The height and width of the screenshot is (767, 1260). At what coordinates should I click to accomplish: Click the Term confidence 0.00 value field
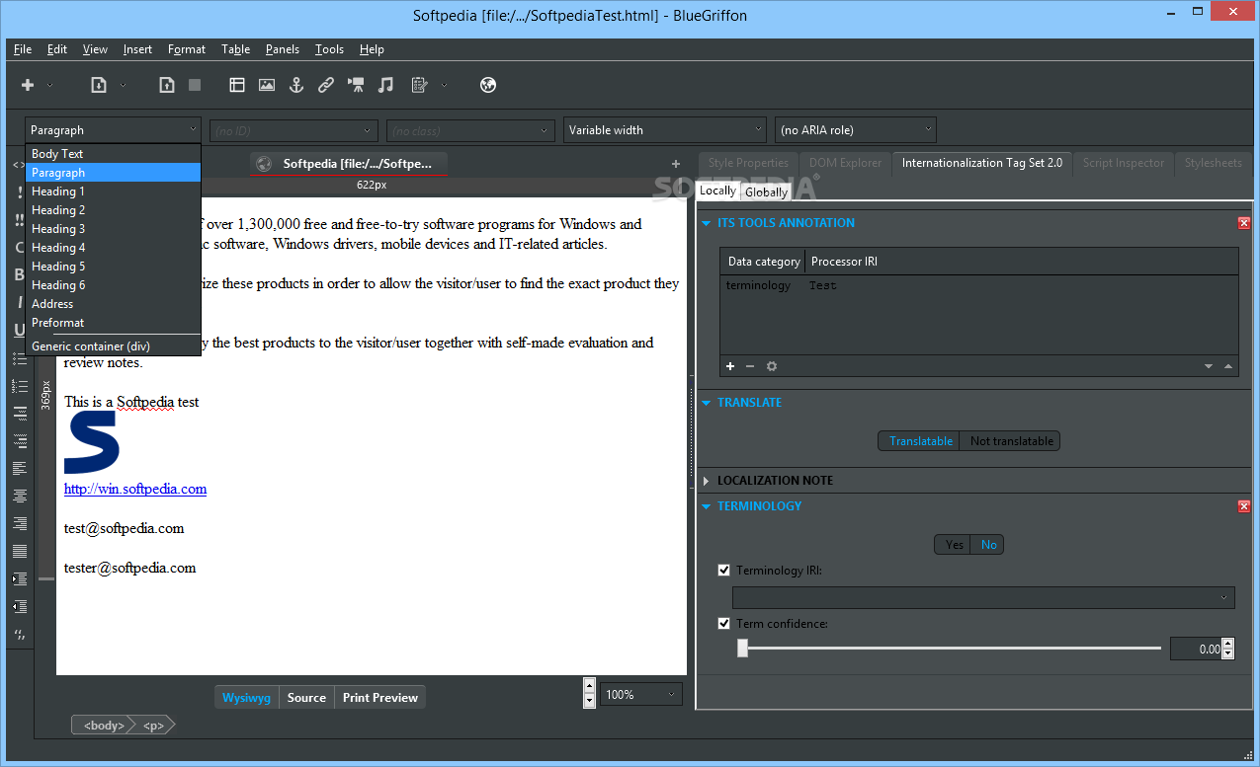tap(1196, 650)
